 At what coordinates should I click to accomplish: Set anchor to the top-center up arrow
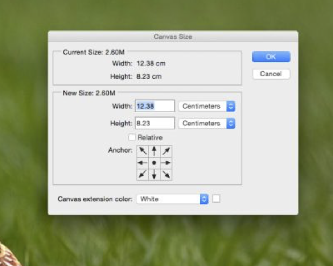point(154,151)
